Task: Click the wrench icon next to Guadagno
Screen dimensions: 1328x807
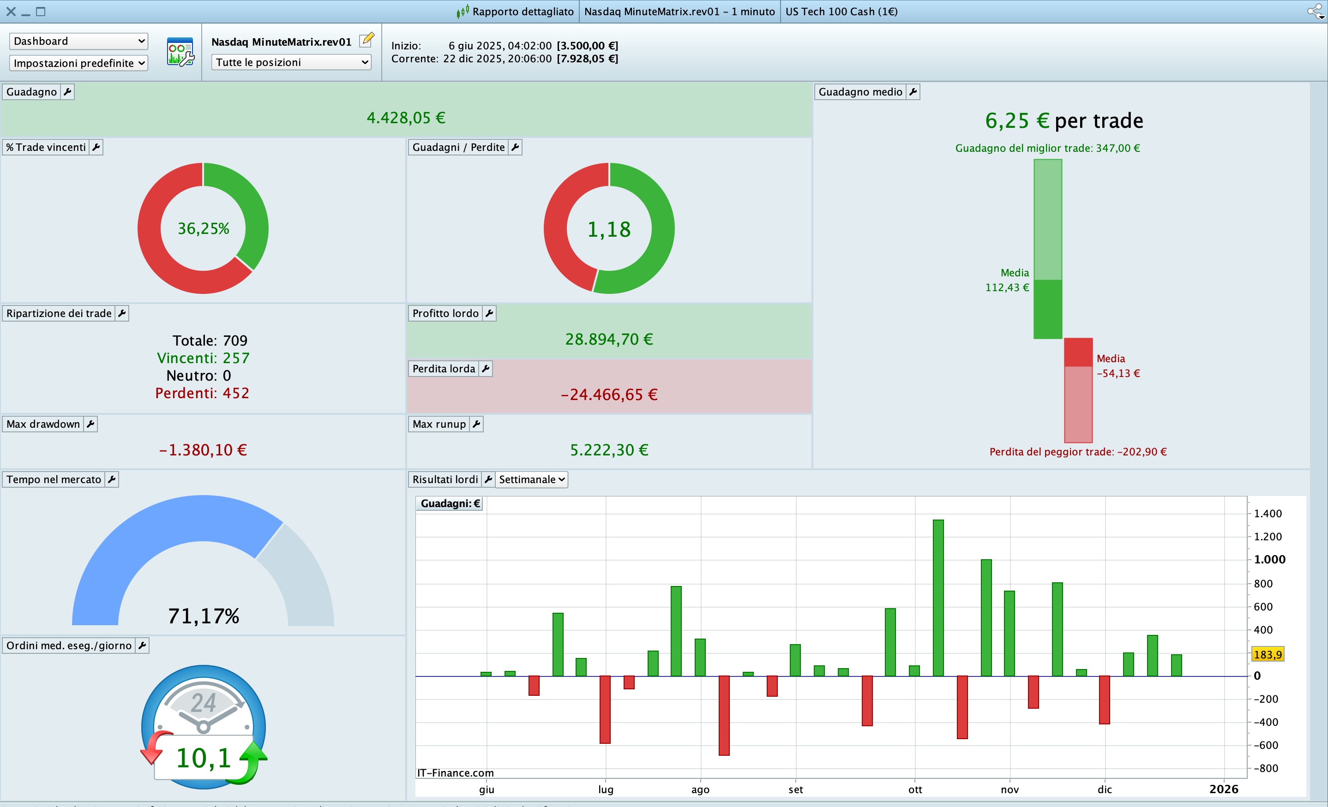Action: [x=67, y=92]
